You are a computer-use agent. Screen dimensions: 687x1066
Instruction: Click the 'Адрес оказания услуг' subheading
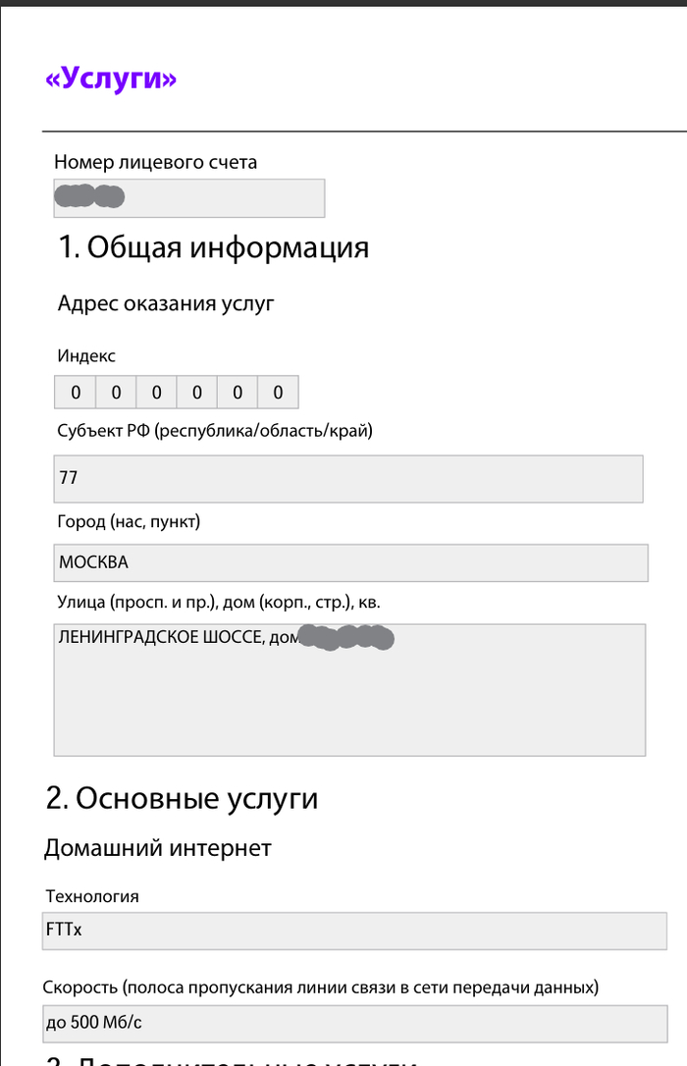click(x=166, y=303)
